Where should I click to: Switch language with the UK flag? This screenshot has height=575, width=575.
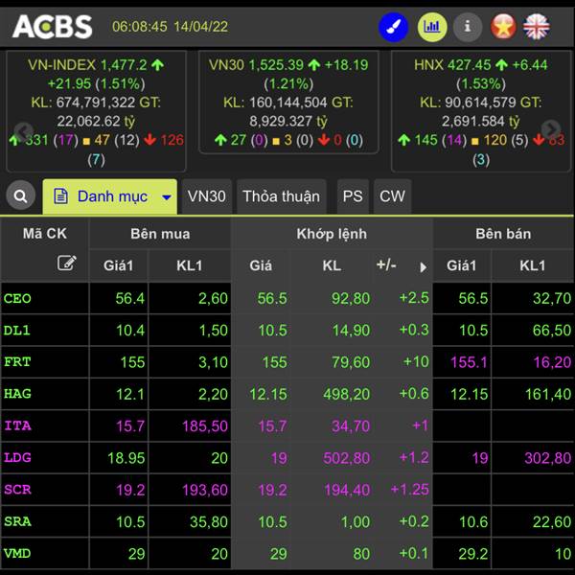click(x=537, y=26)
